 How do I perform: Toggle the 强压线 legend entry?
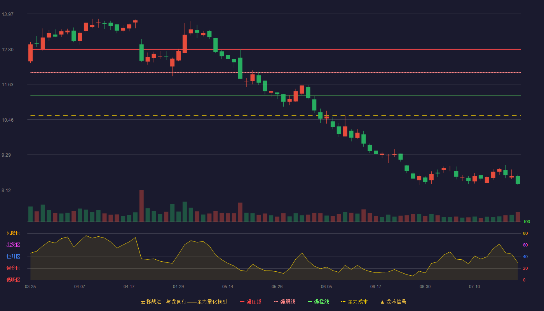pyautogui.click(x=251, y=302)
